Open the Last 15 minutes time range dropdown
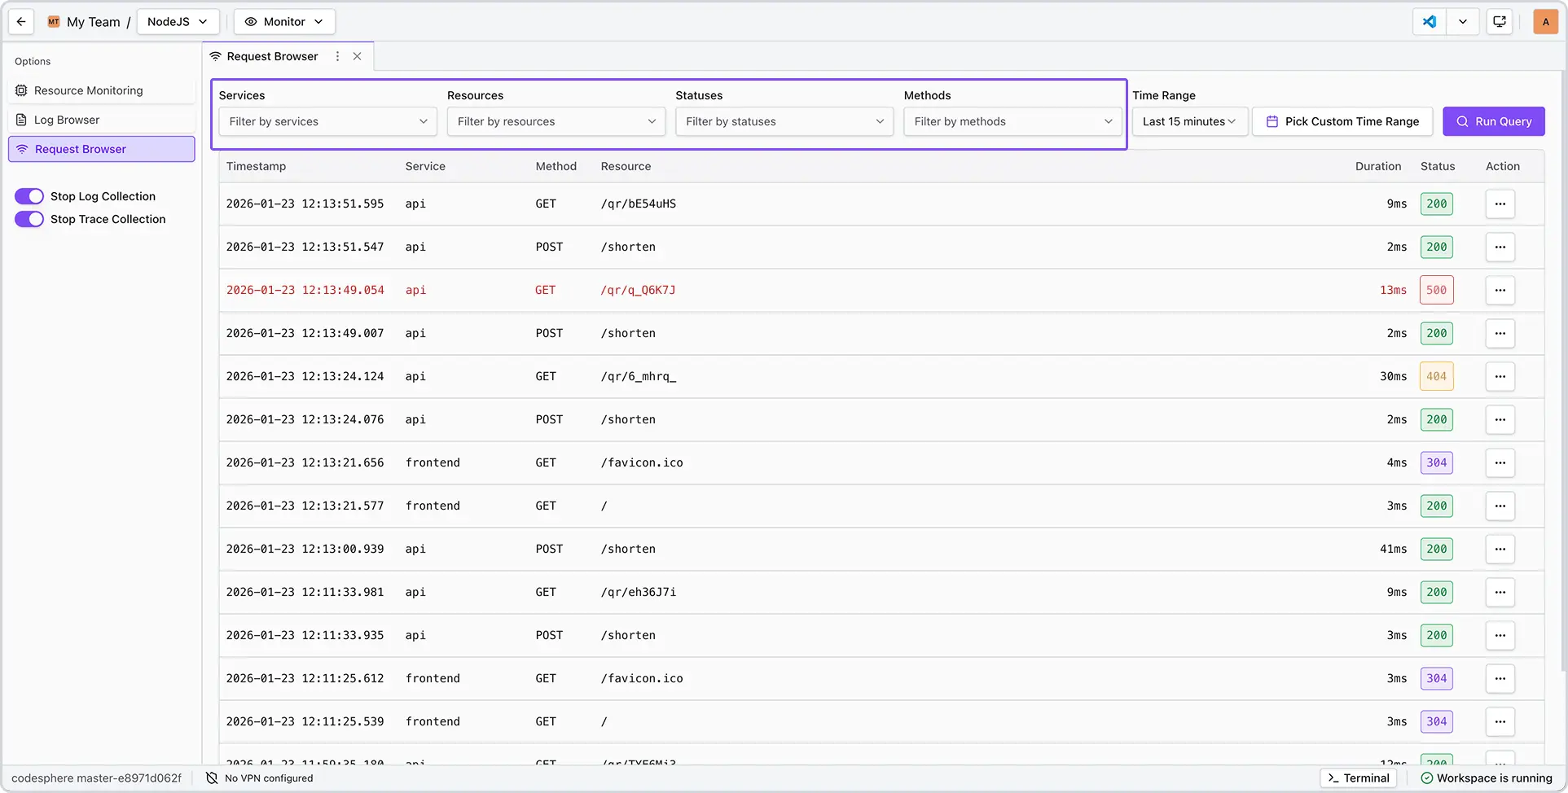This screenshot has width=1568, height=793. [x=1188, y=121]
